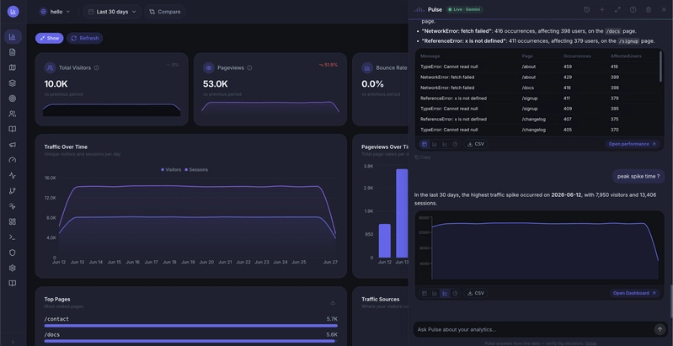Click the 5.7K value beside /contact
Image resolution: width=673 pixels, height=346 pixels.
point(332,319)
